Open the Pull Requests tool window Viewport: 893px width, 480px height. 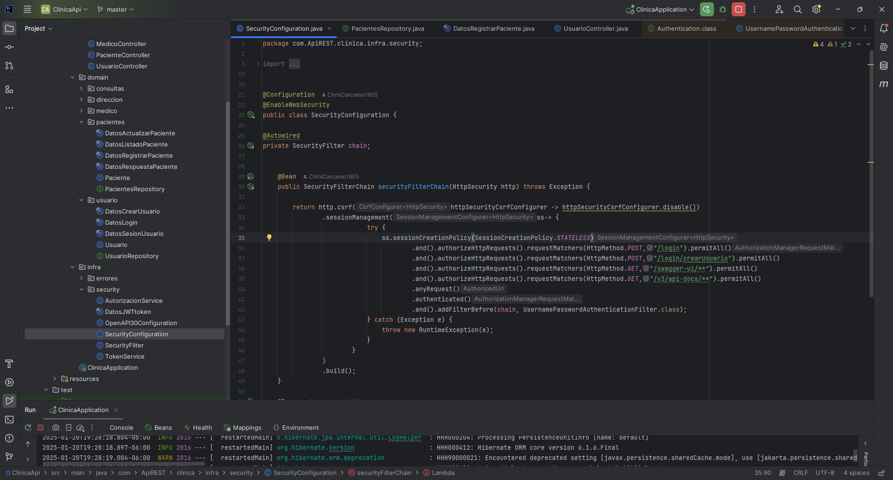[9, 66]
